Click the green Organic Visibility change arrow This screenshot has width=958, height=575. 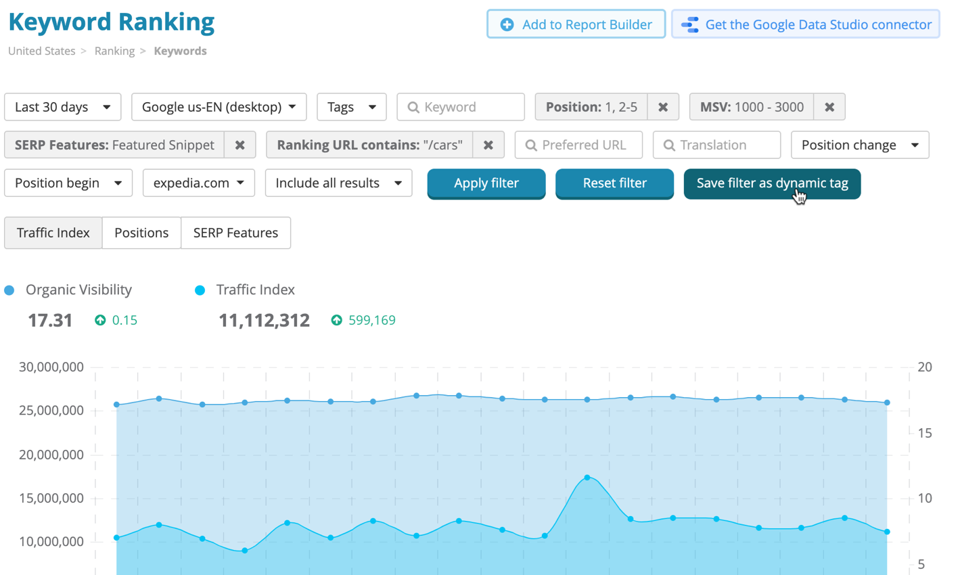[100, 320]
